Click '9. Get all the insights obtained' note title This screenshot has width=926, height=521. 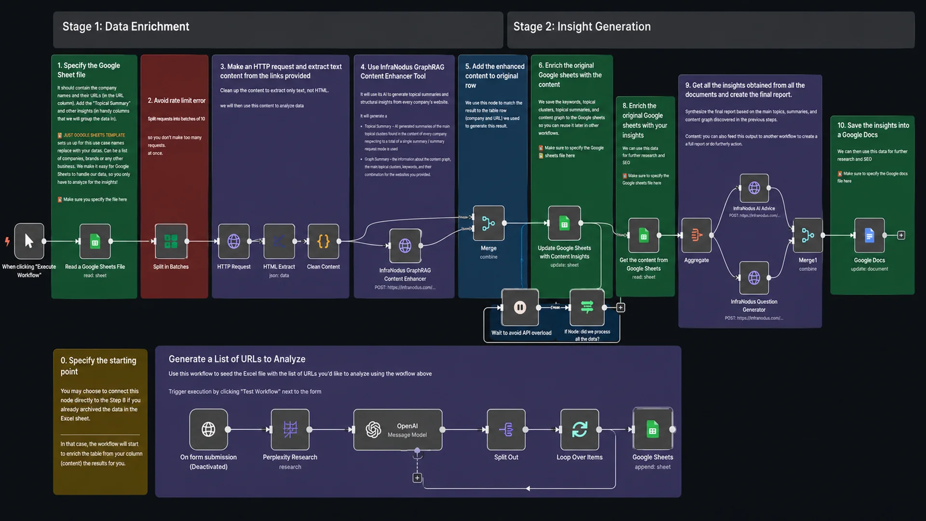coord(745,90)
